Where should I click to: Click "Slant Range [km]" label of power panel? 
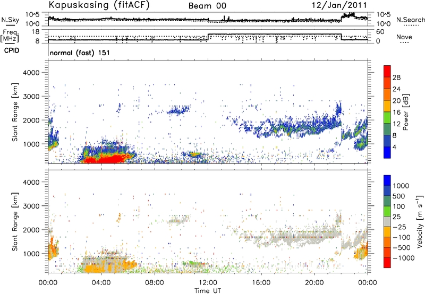click(x=15, y=112)
